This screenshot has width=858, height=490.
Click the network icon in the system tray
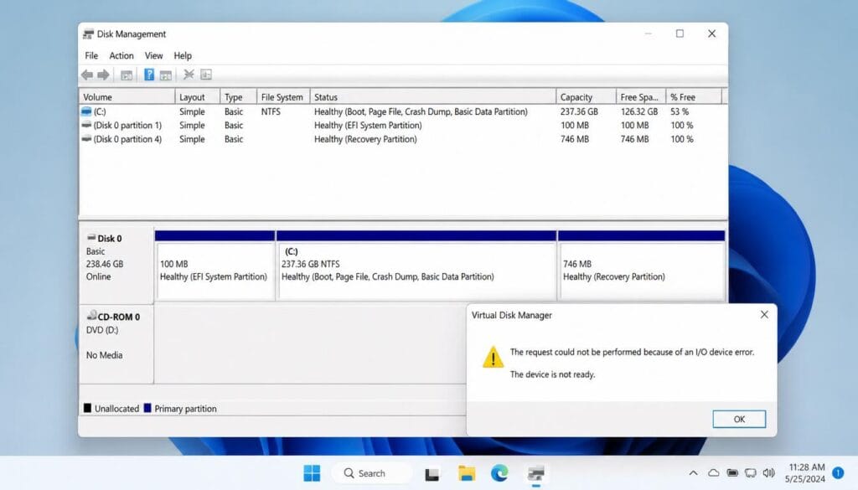pos(751,473)
